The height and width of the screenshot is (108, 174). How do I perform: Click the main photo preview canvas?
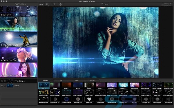coord(106,43)
